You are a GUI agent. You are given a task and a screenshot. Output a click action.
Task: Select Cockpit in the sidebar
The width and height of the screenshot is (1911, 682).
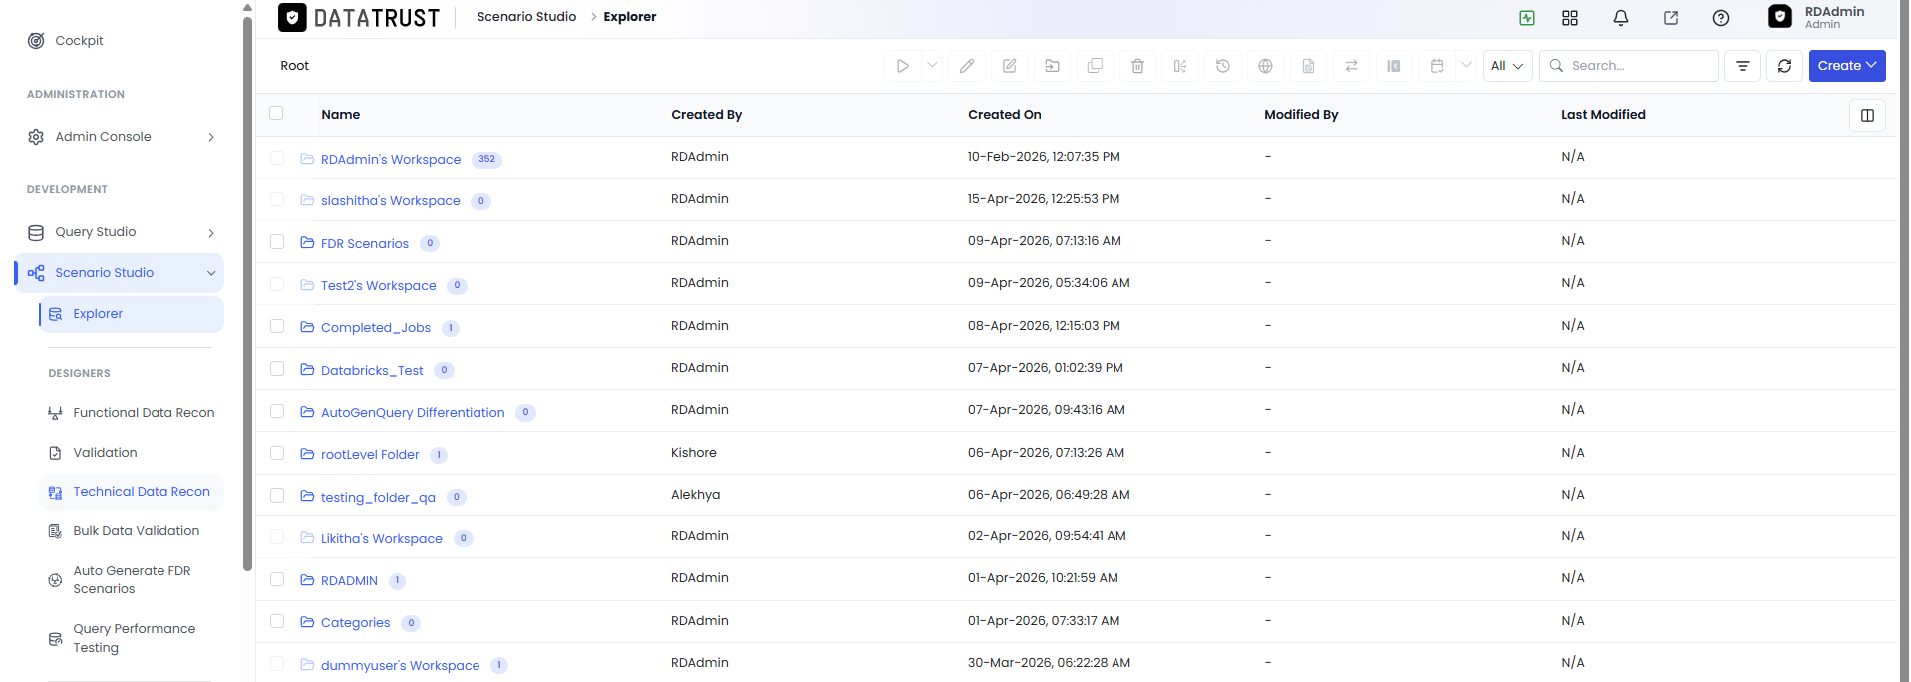click(x=79, y=41)
